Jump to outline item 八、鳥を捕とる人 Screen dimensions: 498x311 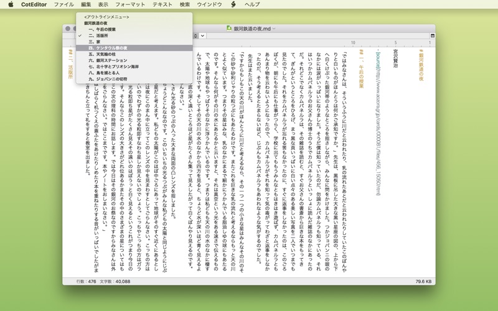tap(134, 73)
